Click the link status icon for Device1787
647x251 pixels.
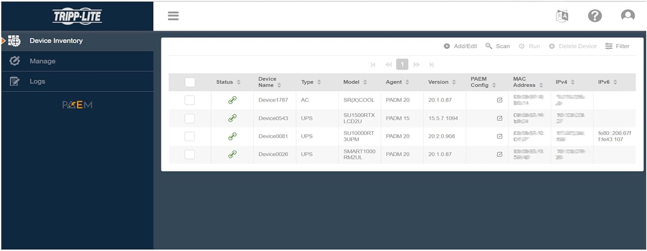click(232, 100)
